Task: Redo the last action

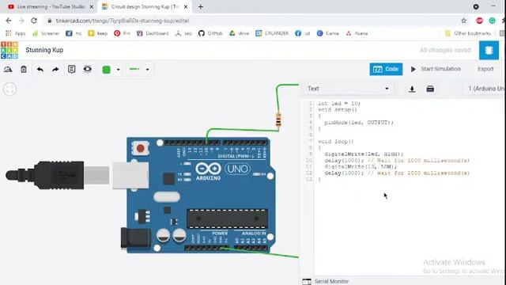Action: click(55, 69)
